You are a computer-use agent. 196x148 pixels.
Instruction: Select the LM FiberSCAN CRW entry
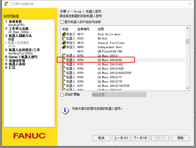tap(123, 51)
